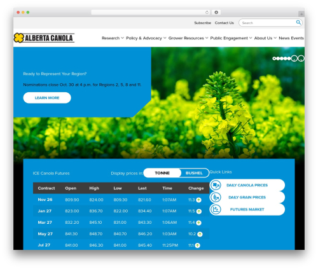Expand the Policy & Advocacy chevron
Image resolution: width=318 pixels, height=269 pixels.
point(165,38)
